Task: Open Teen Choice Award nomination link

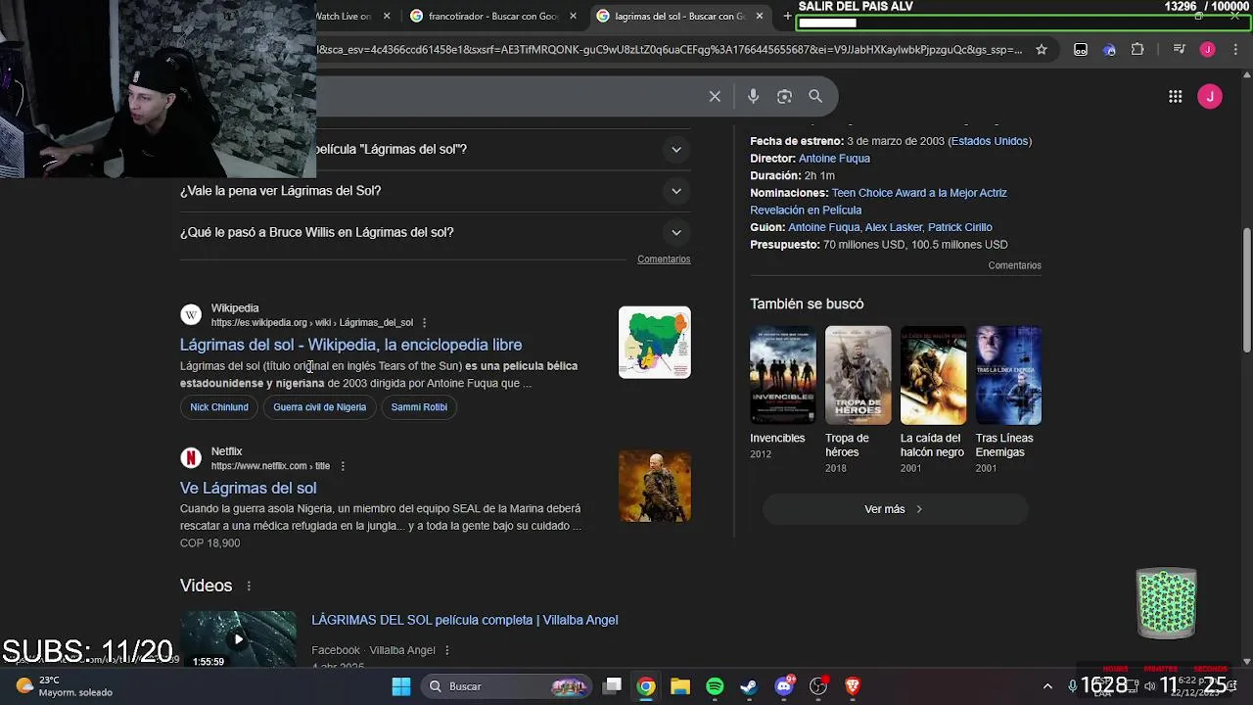Action: [878, 202]
